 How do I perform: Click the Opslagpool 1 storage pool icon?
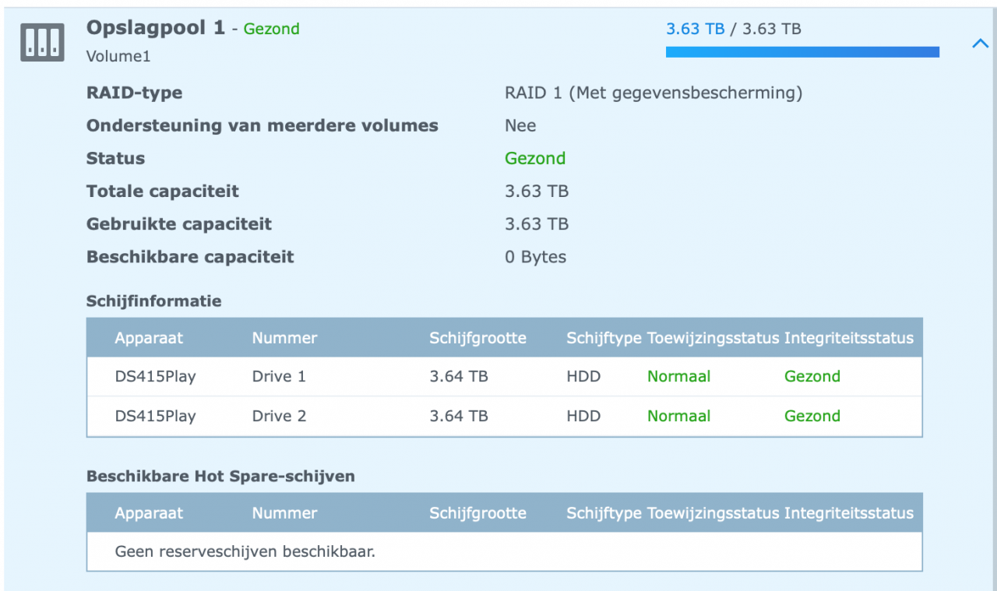pyautogui.click(x=42, y=44)
